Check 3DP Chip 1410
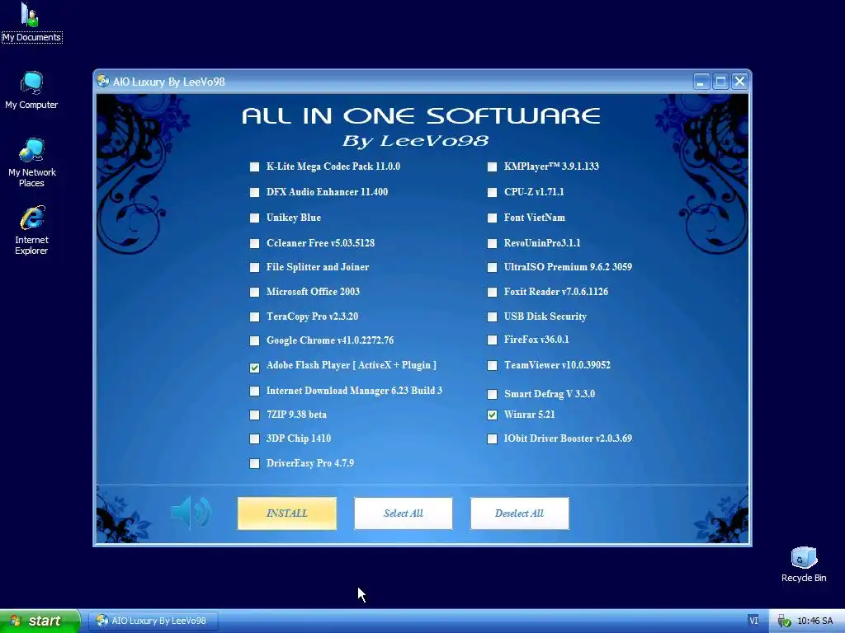This screenshot has width=845, height=633. point(254,438)
